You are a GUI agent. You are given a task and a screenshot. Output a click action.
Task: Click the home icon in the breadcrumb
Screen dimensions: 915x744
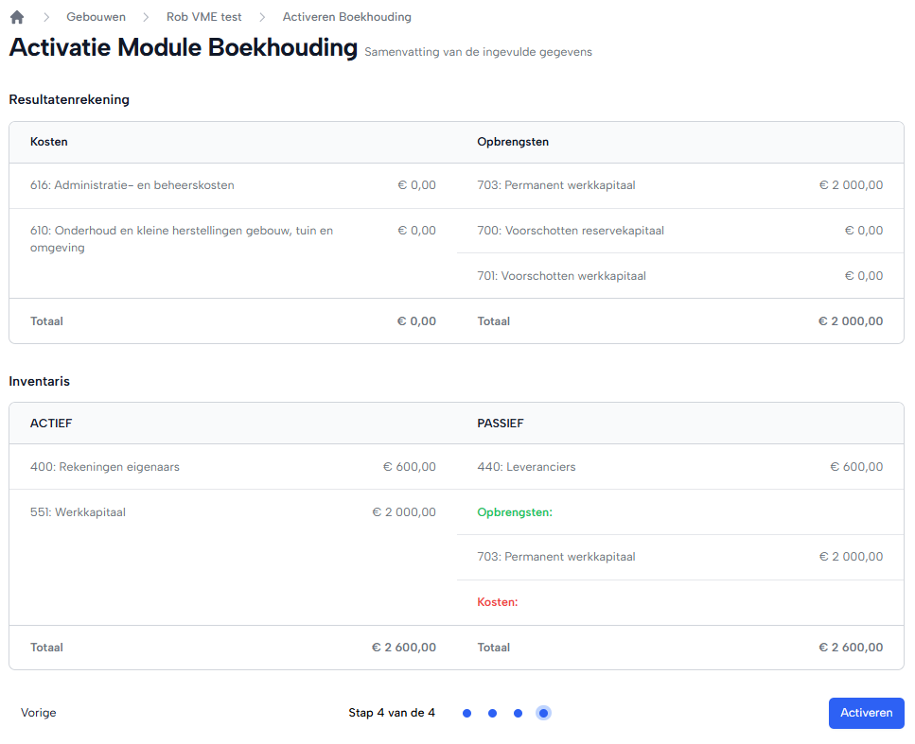pyautogui.click(x=17, y=17)
